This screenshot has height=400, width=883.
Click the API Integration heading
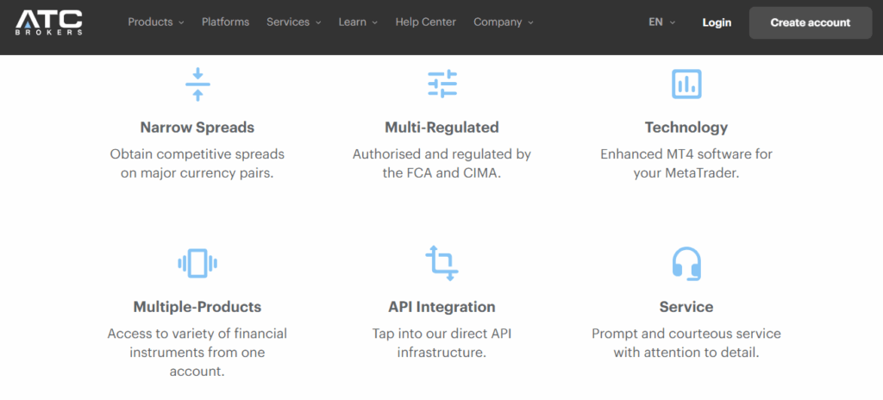point(441,307)
